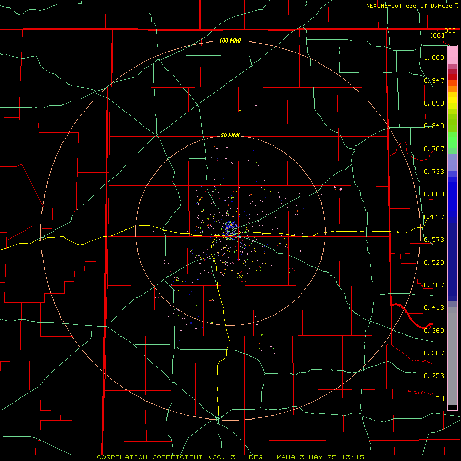
Task: Pick the bright green color bar segment
Action: pyautogui.click(x=452, y=140)
